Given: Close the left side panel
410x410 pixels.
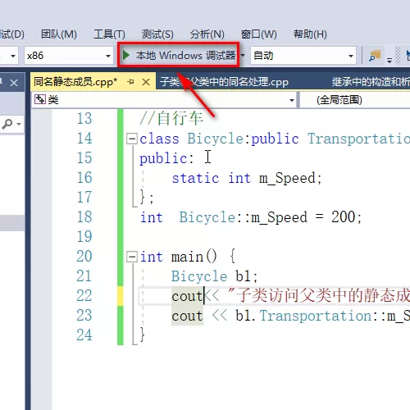Looking at the screenshot, I should pos(14,82).
